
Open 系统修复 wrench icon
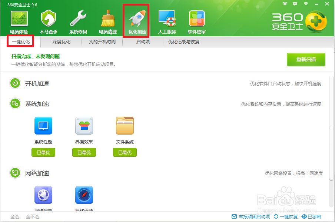click(78, 19)
